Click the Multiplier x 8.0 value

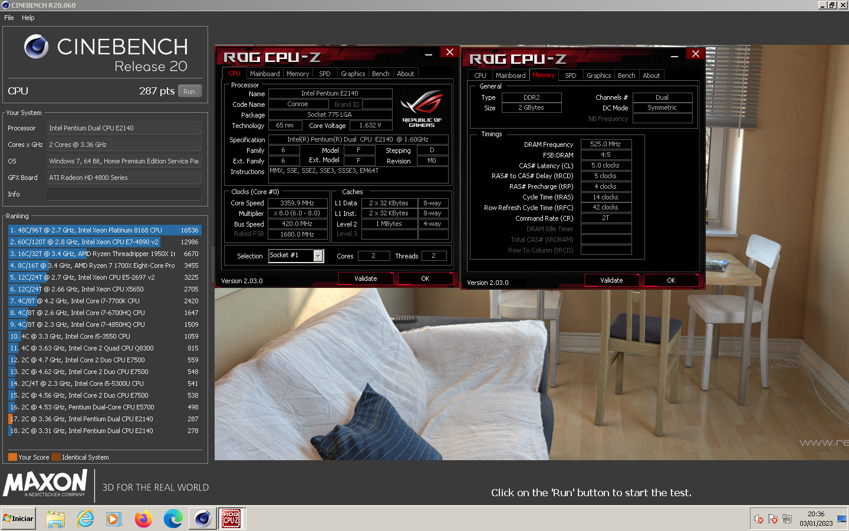pyautogui.click(x=297, y=213)
